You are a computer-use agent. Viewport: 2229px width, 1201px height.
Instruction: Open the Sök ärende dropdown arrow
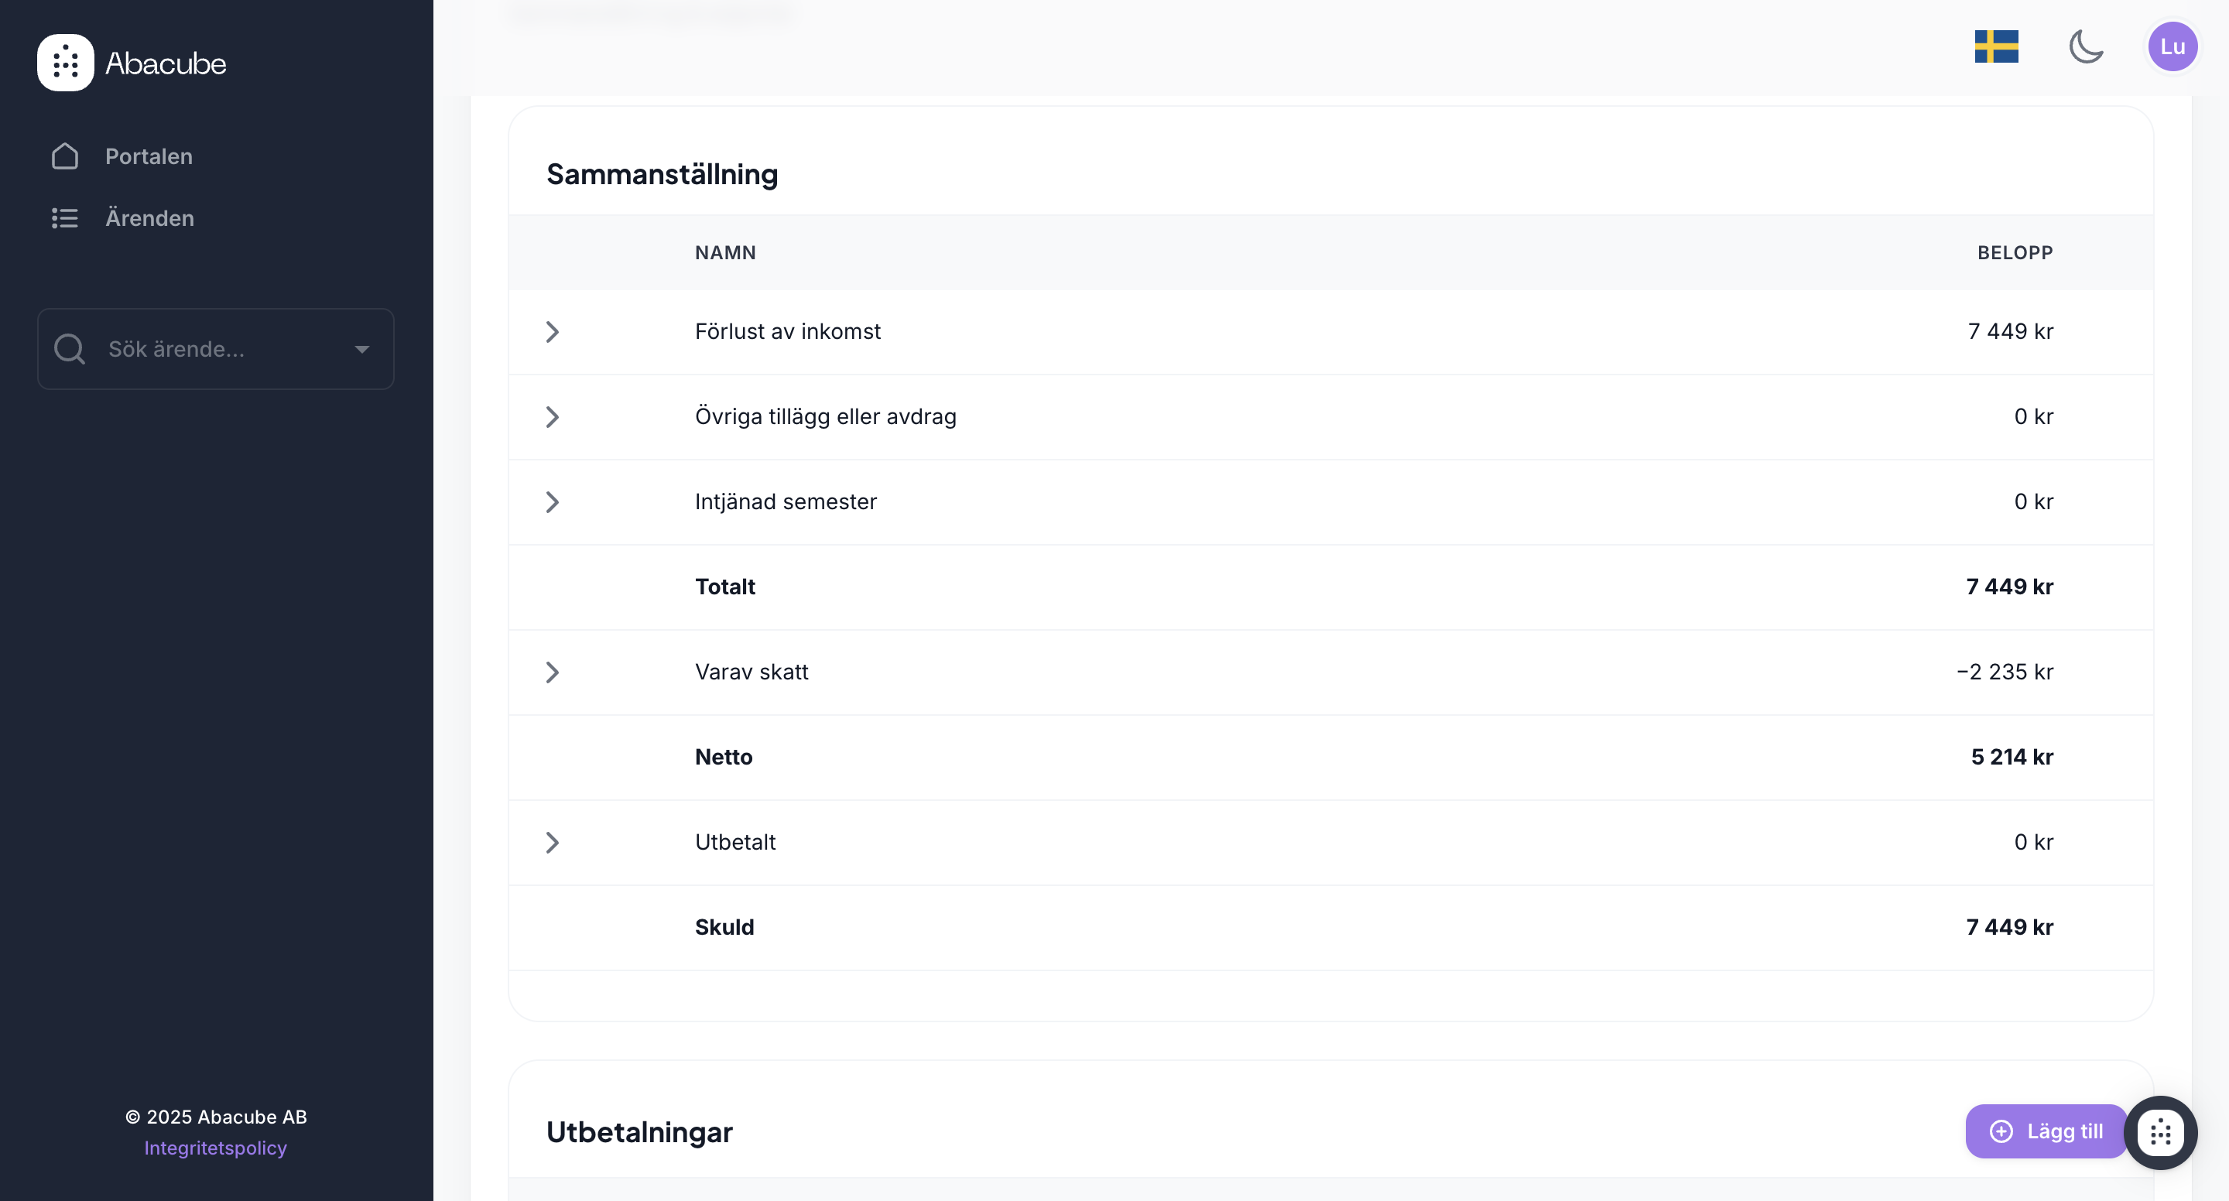click(x=361, y=350)
